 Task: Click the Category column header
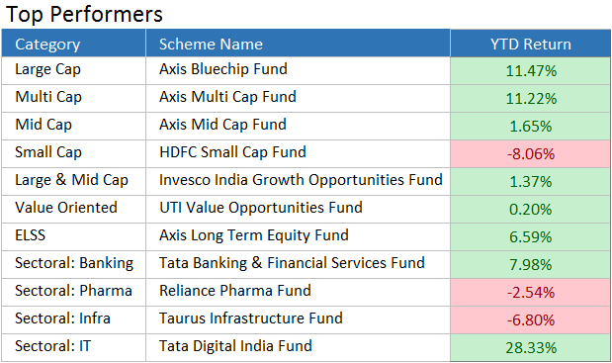point(74,44)
